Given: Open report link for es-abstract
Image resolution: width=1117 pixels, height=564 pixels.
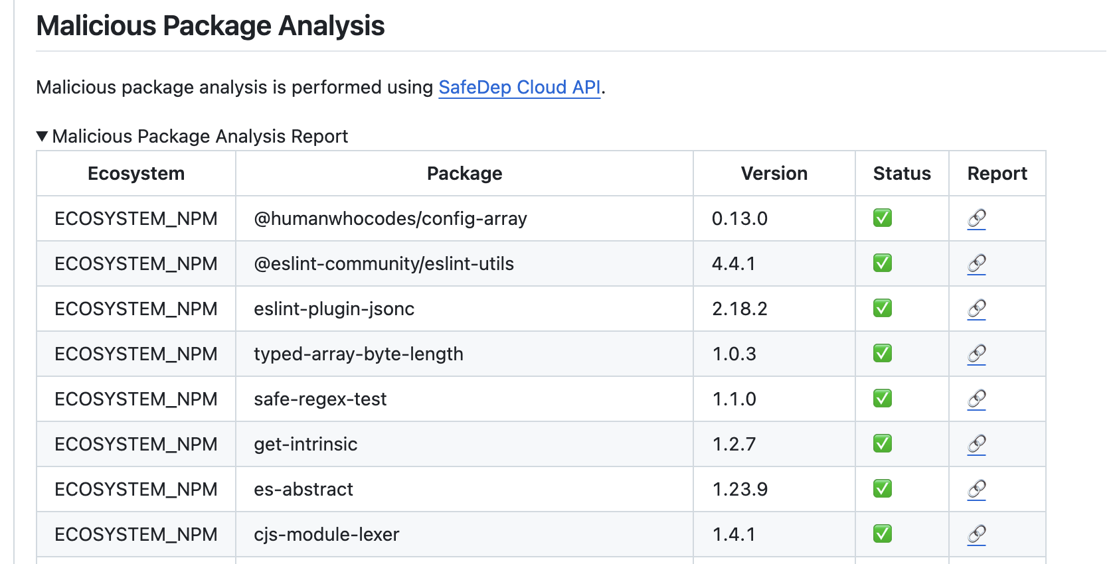Looking at the screenshot, I should coord(976,489).
